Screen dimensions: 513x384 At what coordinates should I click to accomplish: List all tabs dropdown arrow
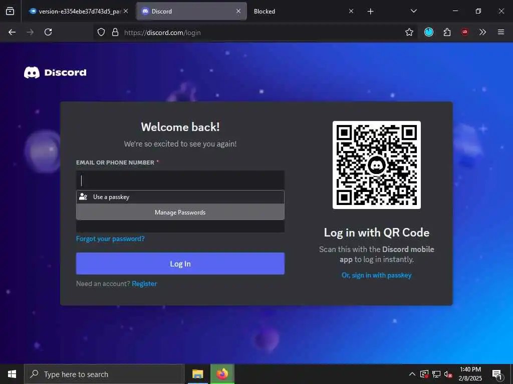click(413, 11)
